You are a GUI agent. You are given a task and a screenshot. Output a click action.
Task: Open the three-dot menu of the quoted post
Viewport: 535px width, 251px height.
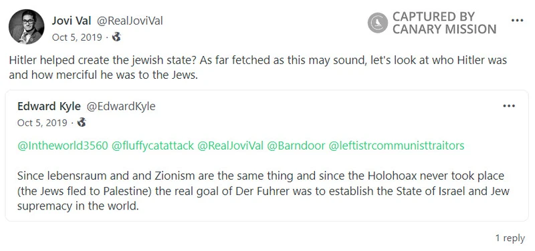[509, 106]
